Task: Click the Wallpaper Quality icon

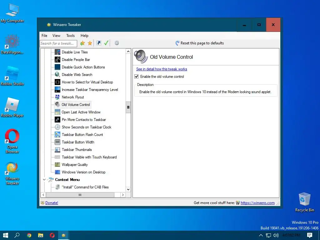Action: [x=57, y=164]
